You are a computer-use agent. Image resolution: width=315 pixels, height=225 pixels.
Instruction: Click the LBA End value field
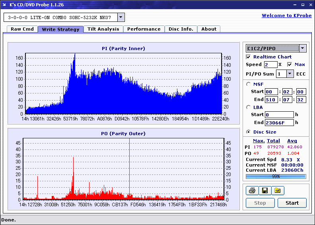point(279,122)
